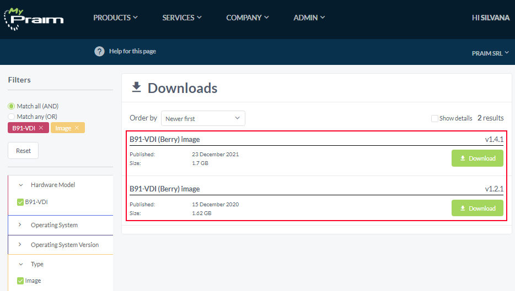Select Match all (AND) radio option
Image resolution: width=515 pixels, height=291 pixels.
[x=12, y=106]
